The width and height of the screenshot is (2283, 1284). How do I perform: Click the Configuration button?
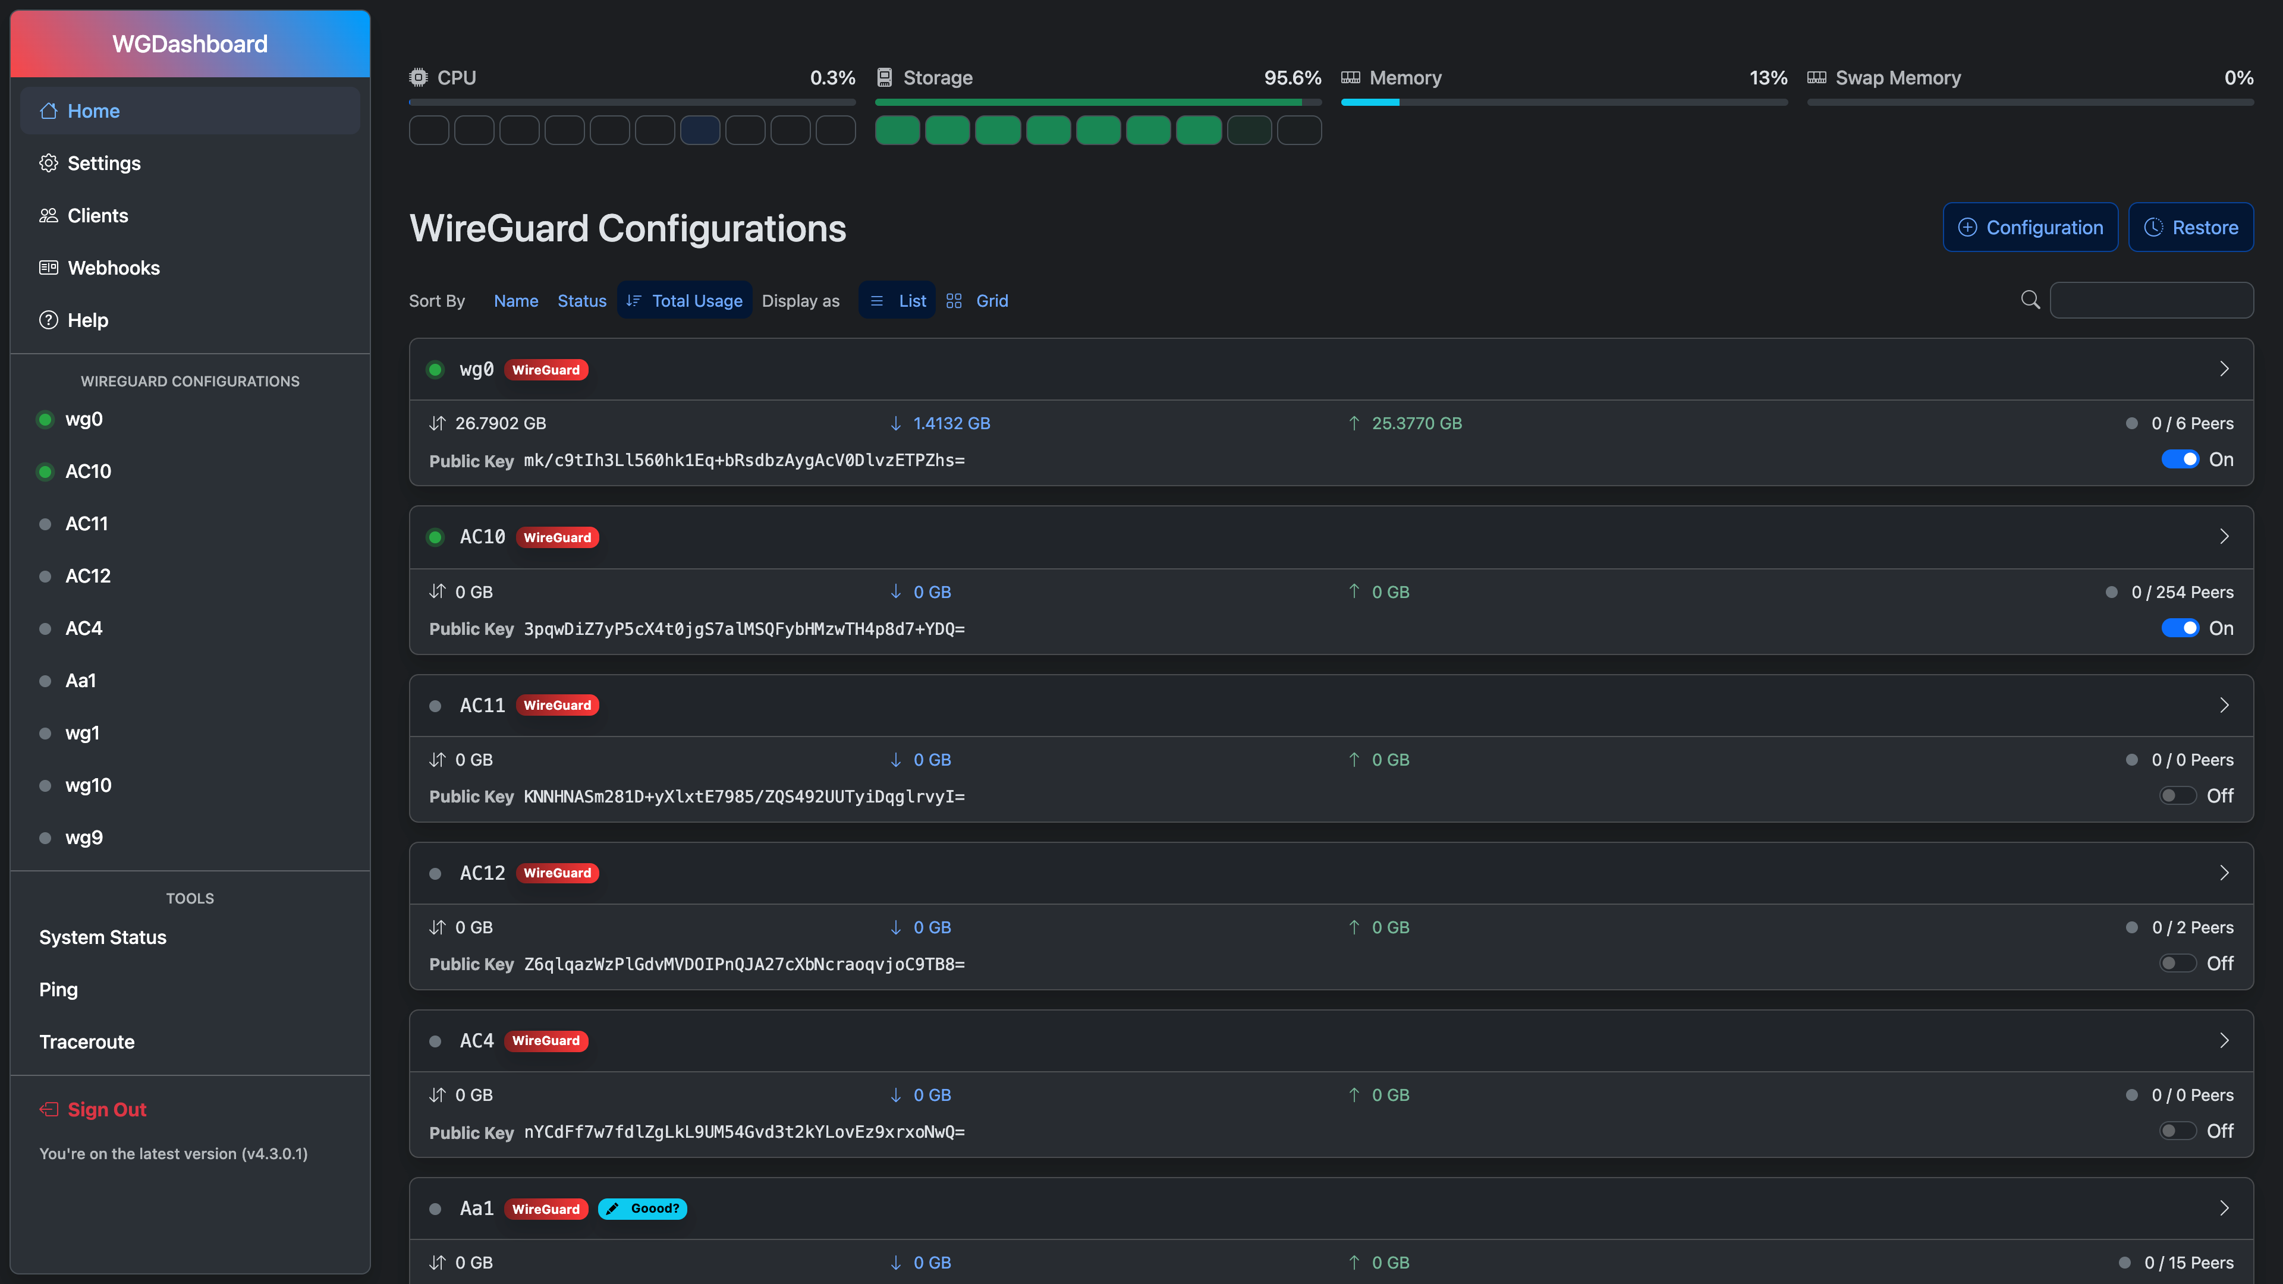pos(2030,227)
